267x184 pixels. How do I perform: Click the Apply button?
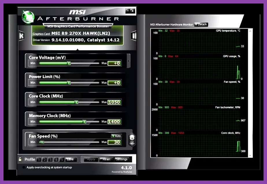(x=91, y=159)
